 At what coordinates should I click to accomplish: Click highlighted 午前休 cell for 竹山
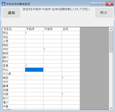(x=34, y=70)
